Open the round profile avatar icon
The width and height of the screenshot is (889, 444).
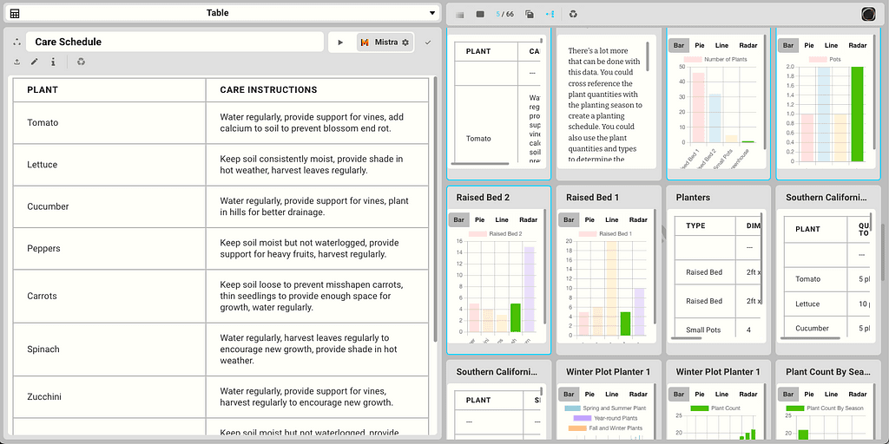click(868, 15)
